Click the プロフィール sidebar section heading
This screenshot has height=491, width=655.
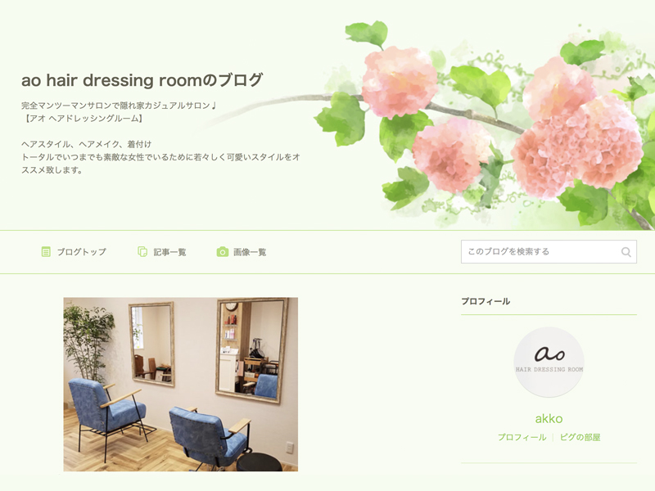click(x=486, y=301)
